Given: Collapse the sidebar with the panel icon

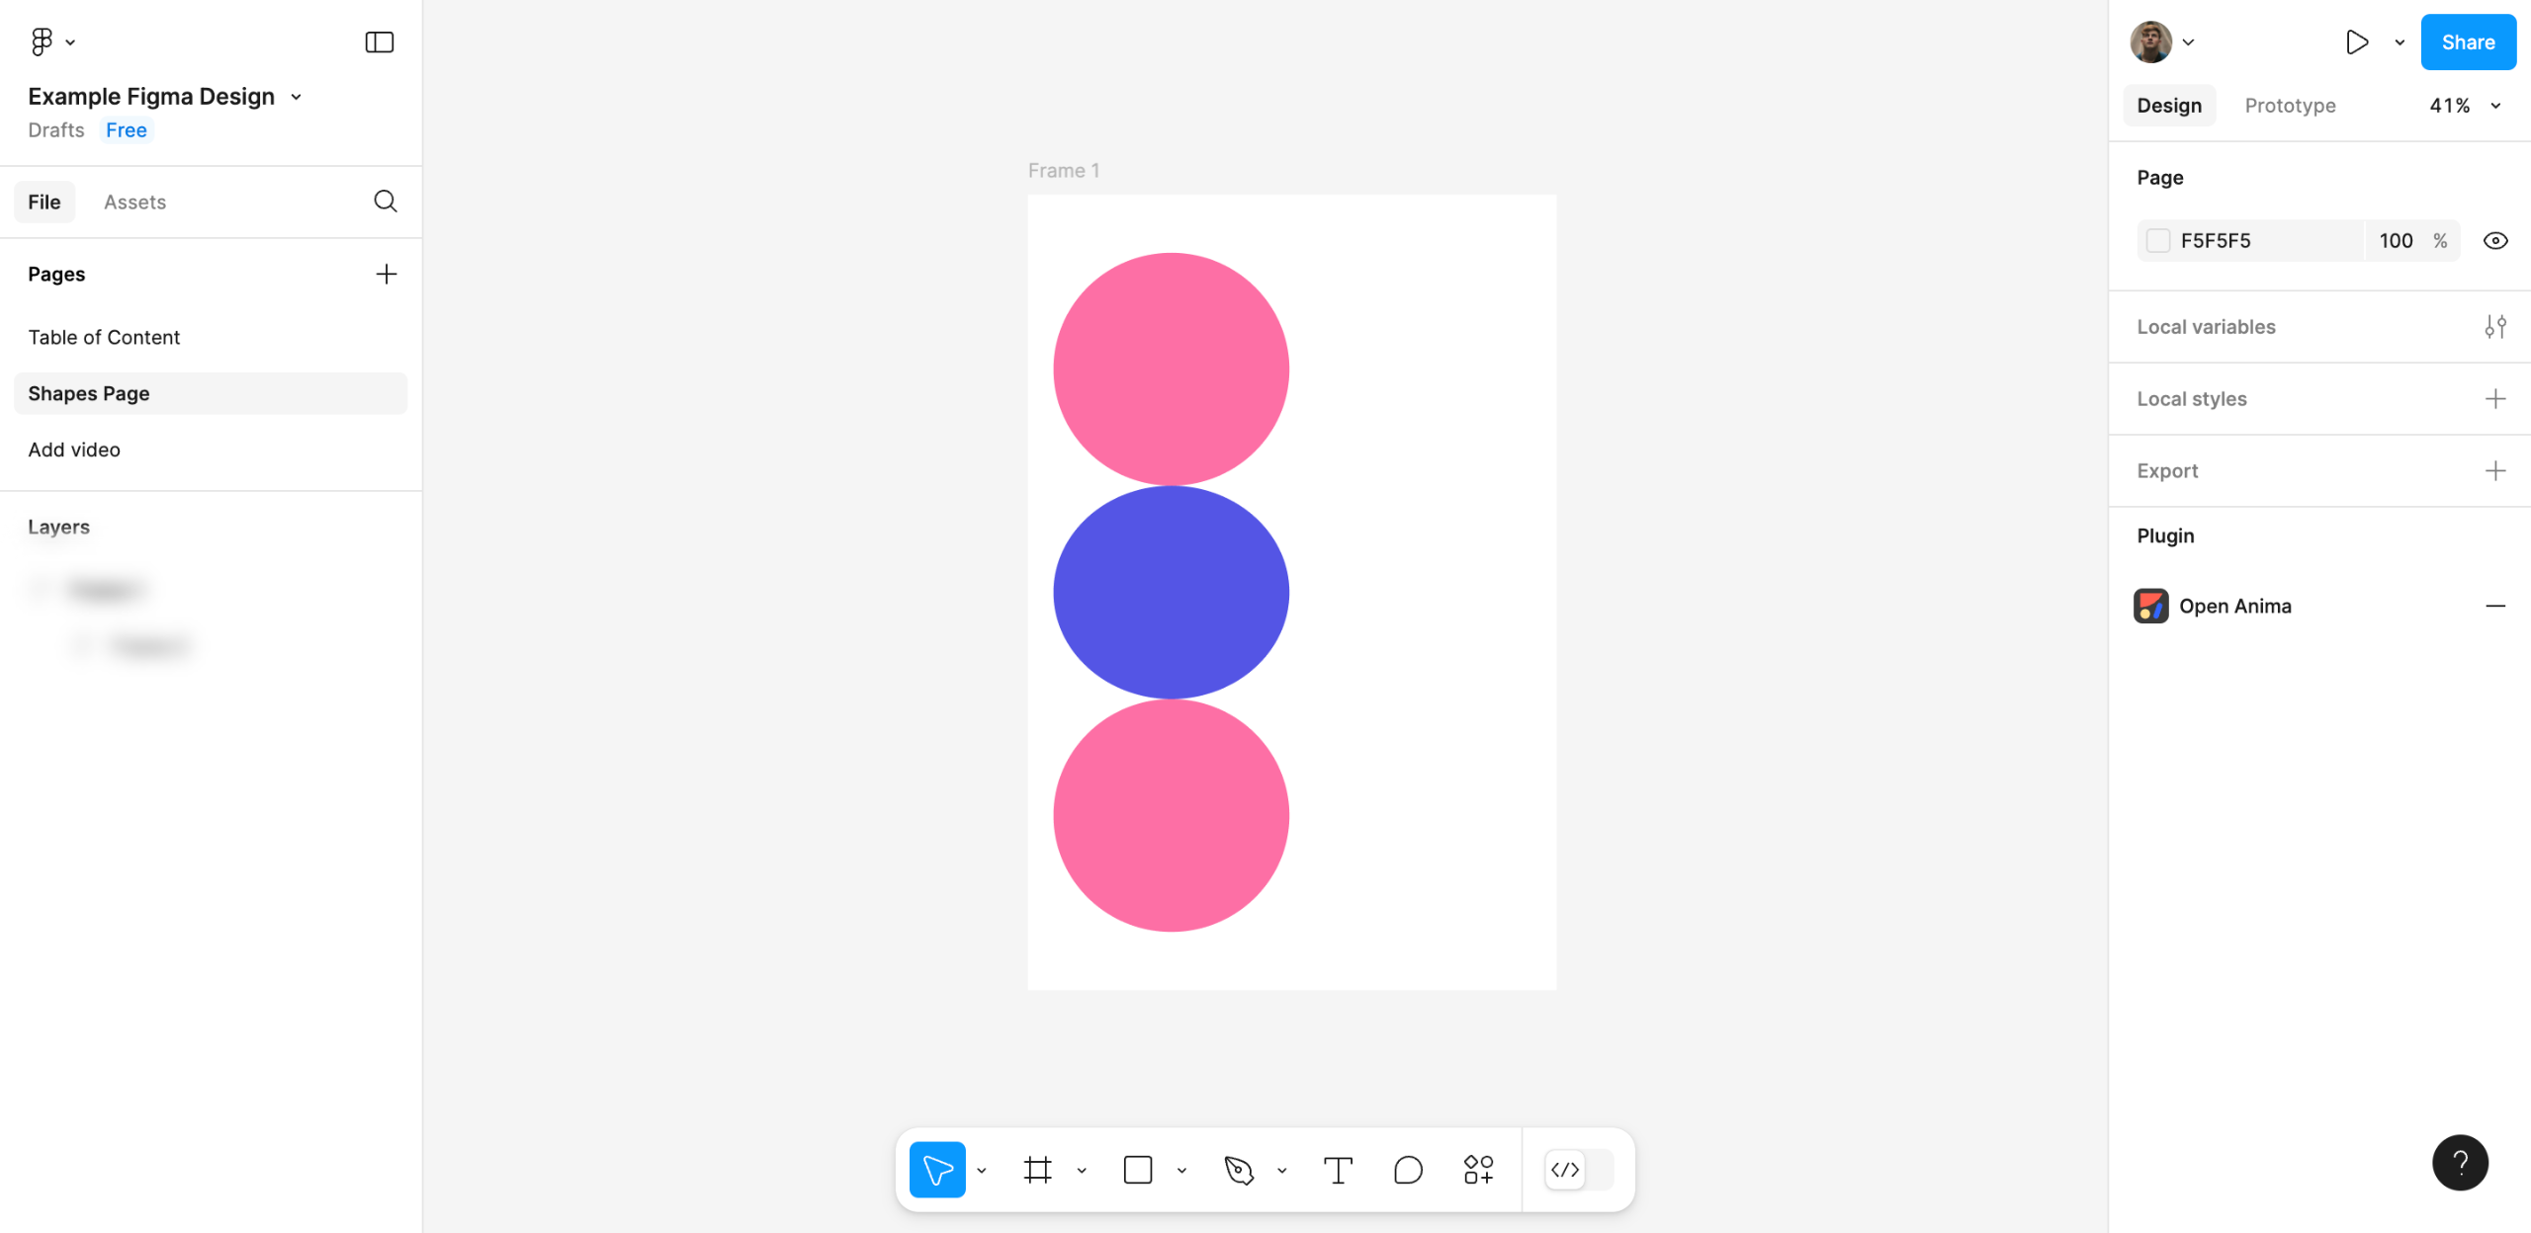Looking at the screenshot, I should [380, 41].
